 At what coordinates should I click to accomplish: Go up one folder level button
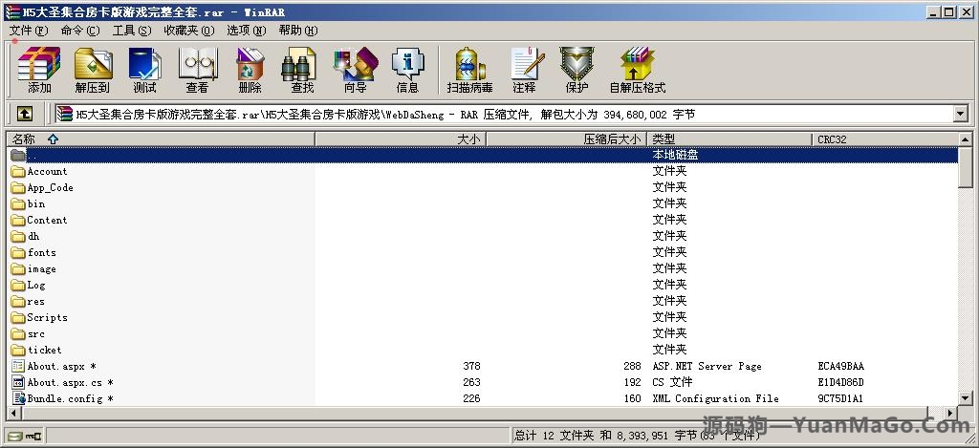tap(24, 114)
